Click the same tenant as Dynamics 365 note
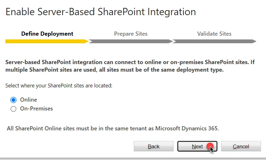This screenshot has width=266, height=160. (x=113, y=128)
